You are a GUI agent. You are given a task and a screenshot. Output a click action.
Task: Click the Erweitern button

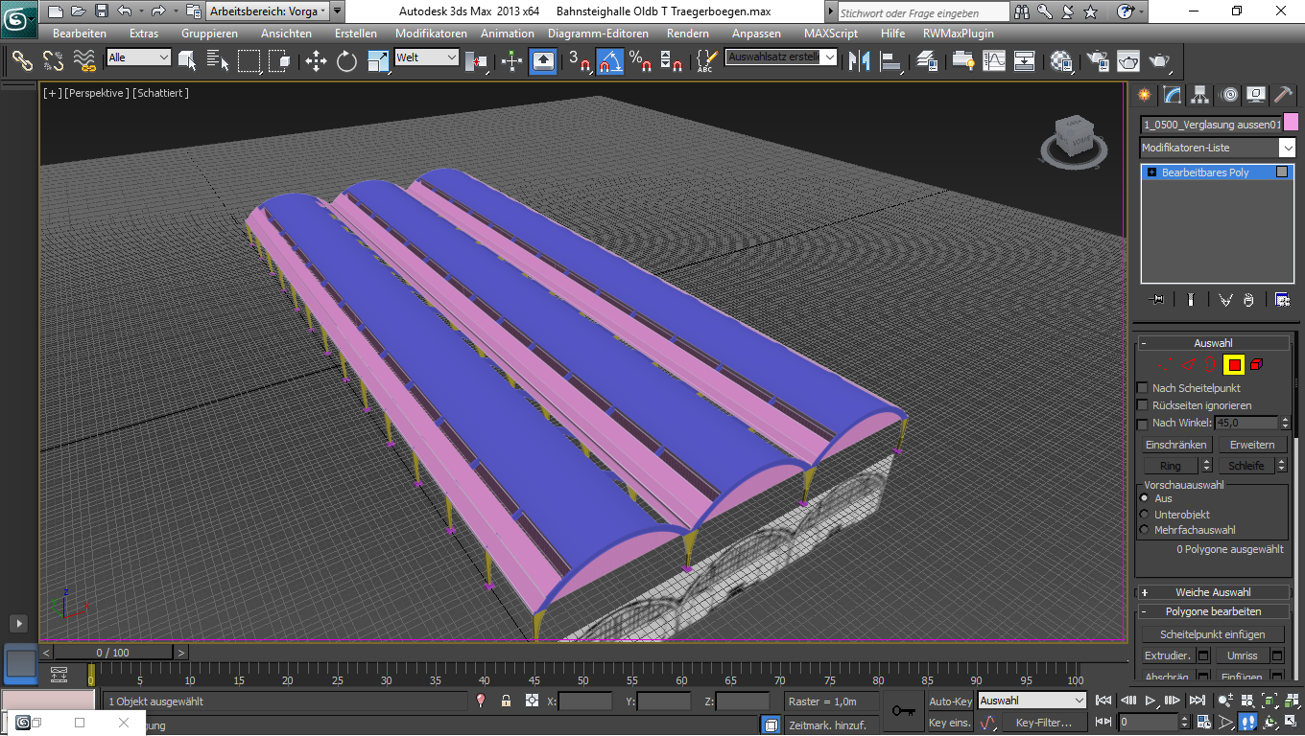[x=1252, y=445]
